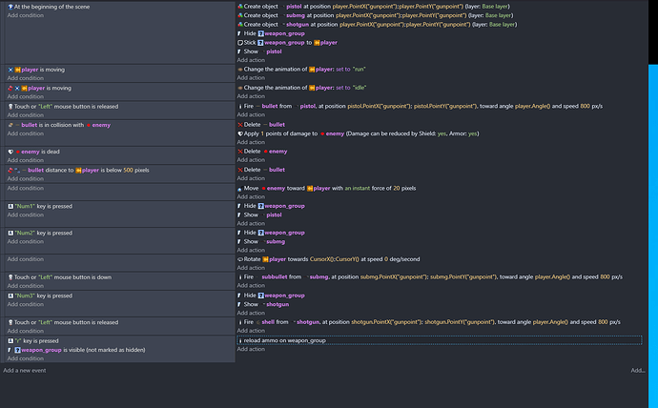Open the 'Add...' menu at bottom right

point(637,370)
